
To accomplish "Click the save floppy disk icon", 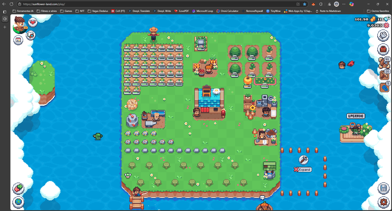I will [x=384, y=188].
